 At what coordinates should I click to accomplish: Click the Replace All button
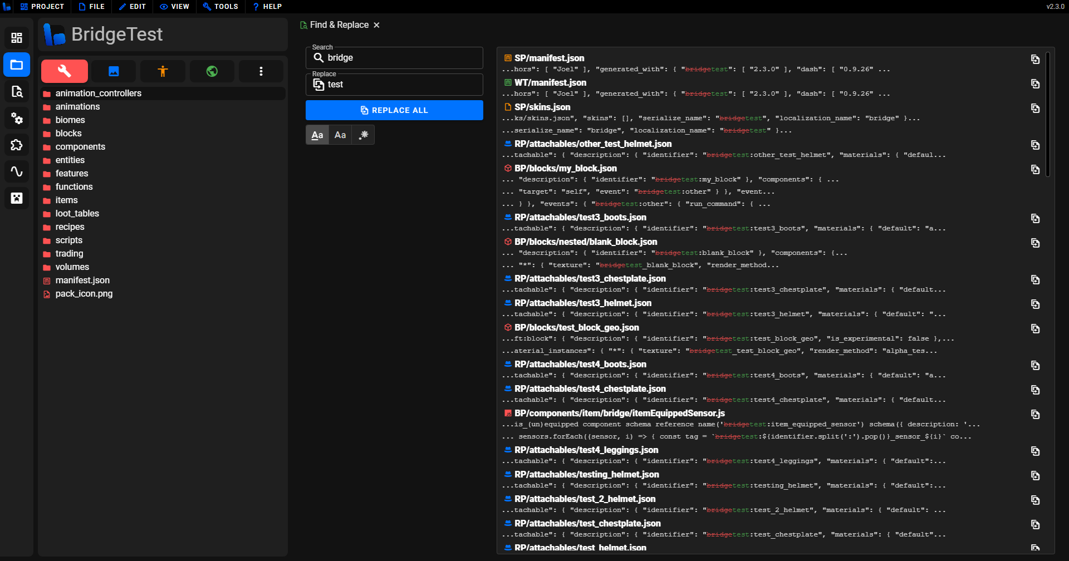[394, 110]
